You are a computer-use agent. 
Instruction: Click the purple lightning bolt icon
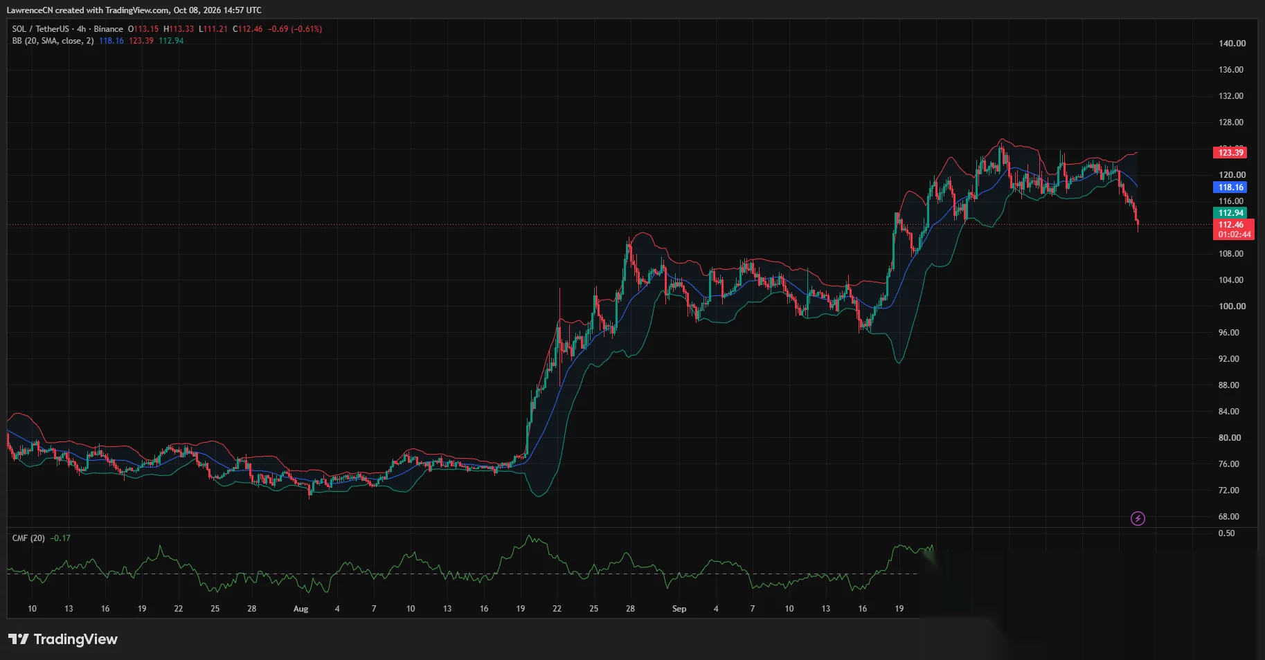(x=1138, y=518)
